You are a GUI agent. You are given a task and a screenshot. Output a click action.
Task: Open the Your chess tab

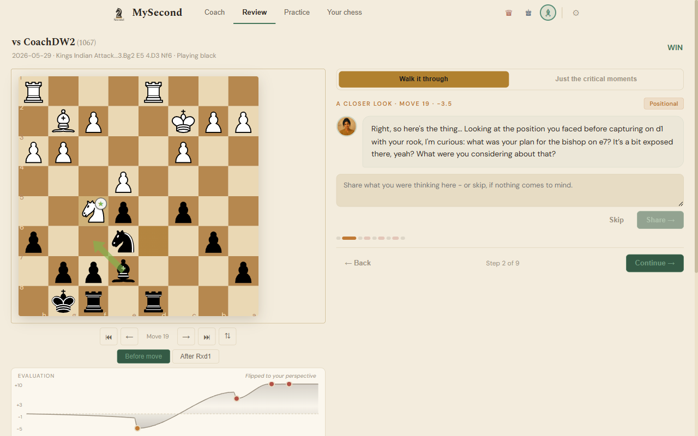pos(344,12)
